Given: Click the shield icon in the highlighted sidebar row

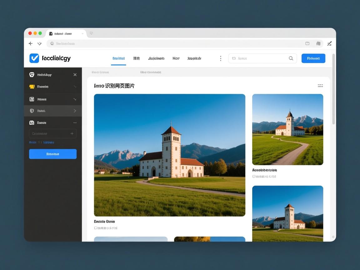Looking at the screenshot, I should pyautogui.click(x=32, y=111).
